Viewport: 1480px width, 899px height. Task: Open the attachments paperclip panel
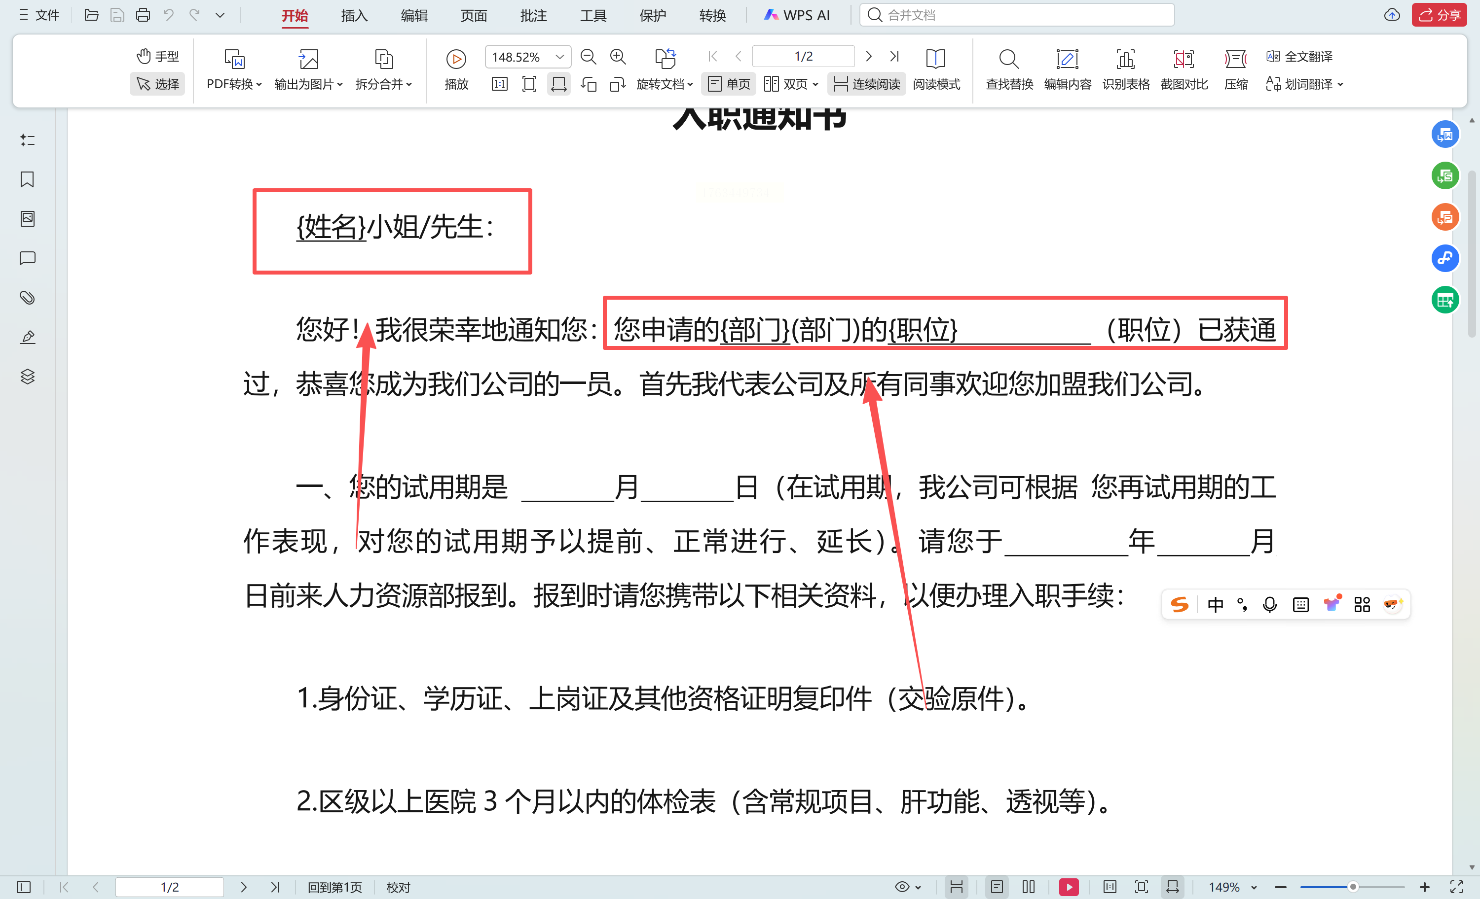[27, 298]
